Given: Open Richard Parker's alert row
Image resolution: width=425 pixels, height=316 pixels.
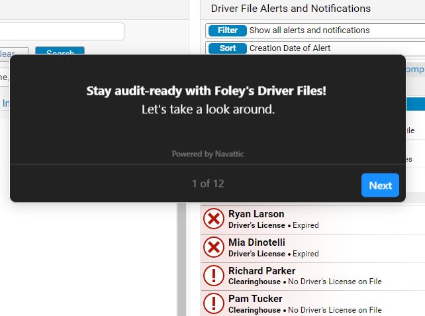Looking at the screenshot, I should click(313, 276).
